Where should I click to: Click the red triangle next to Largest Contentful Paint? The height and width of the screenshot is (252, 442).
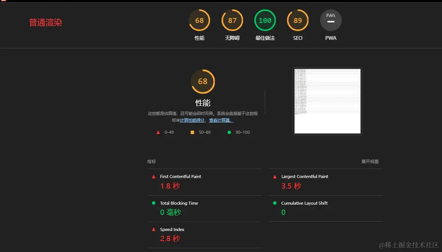(x=275, y=177)
